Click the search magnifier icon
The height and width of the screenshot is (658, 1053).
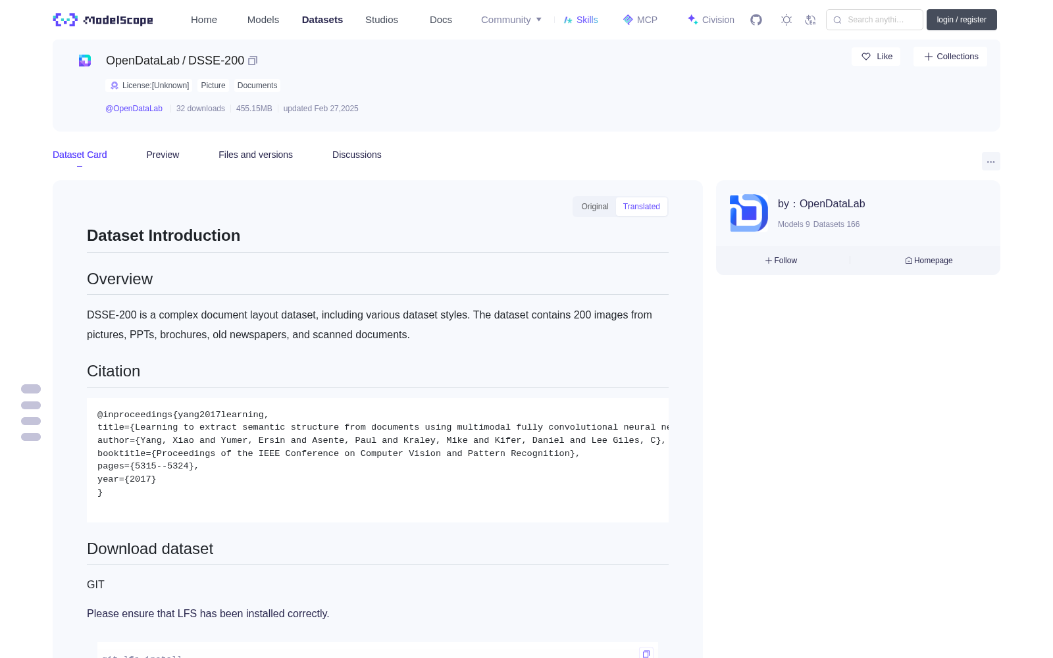pos(838,20)
